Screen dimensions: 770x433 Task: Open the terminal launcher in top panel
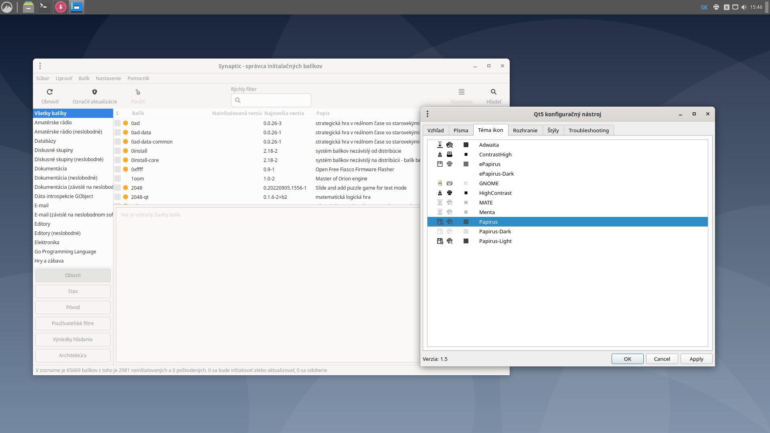(44, 6)
